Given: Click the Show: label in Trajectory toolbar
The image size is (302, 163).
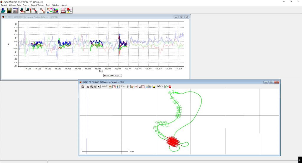Looking at the screenshot, I should [x=123, y=86].
